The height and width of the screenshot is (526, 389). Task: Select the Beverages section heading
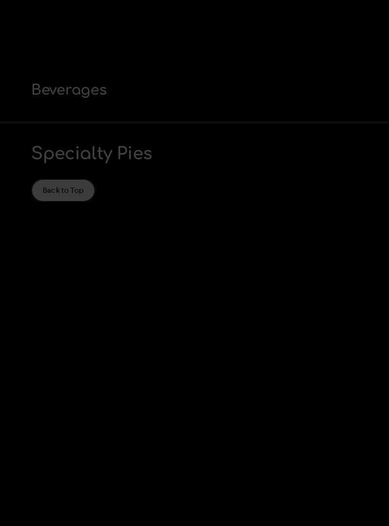pos(69,90)
